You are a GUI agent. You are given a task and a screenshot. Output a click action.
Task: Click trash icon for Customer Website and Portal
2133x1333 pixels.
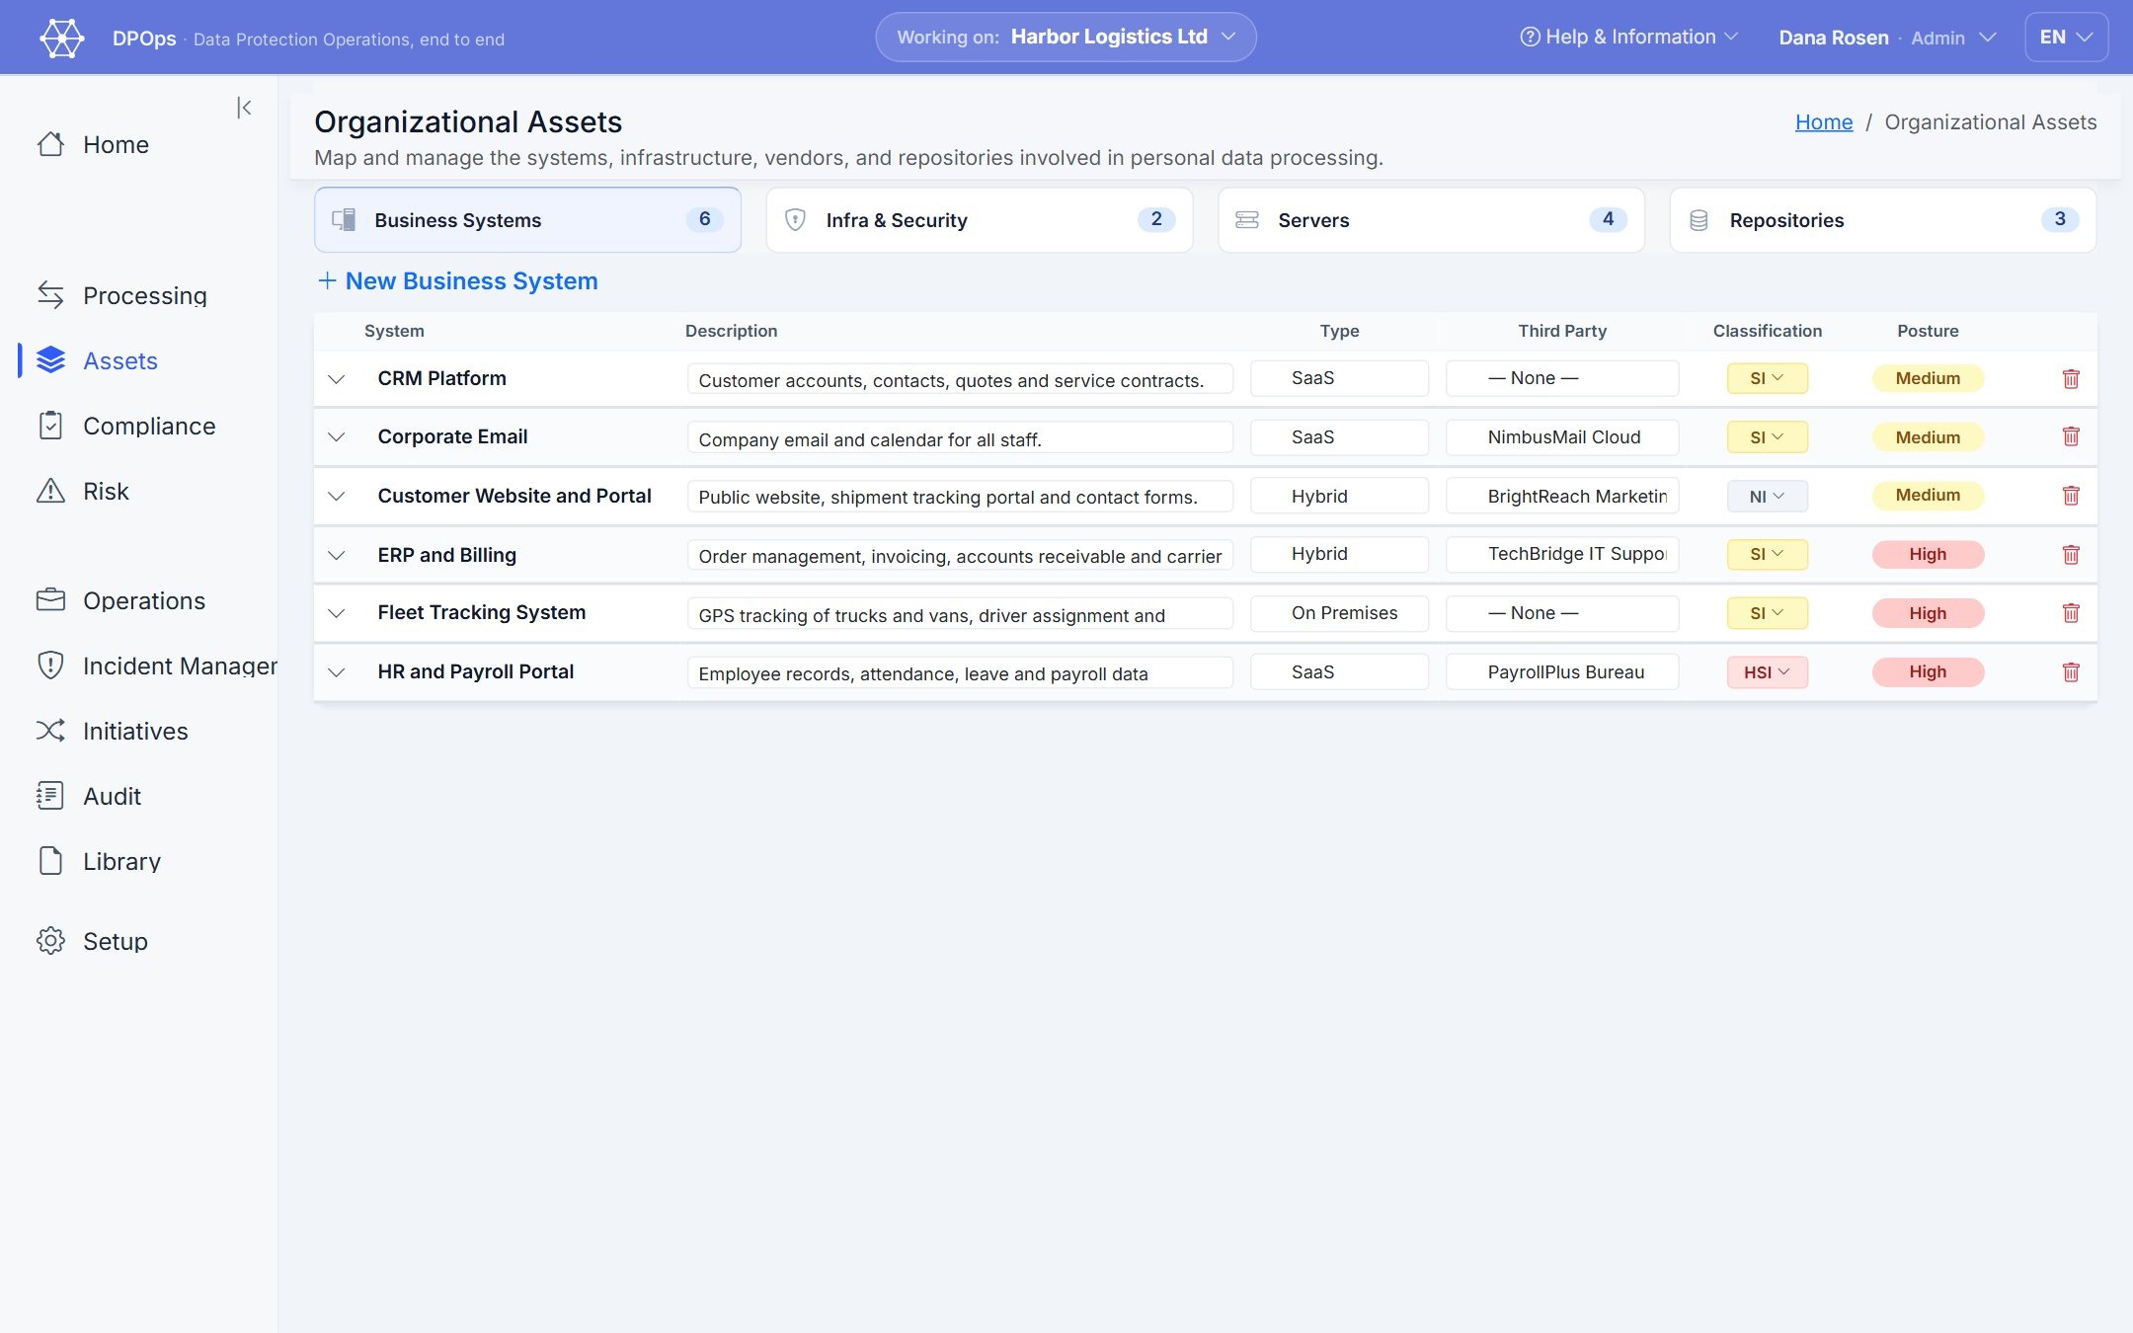[x=2071, y=496]
